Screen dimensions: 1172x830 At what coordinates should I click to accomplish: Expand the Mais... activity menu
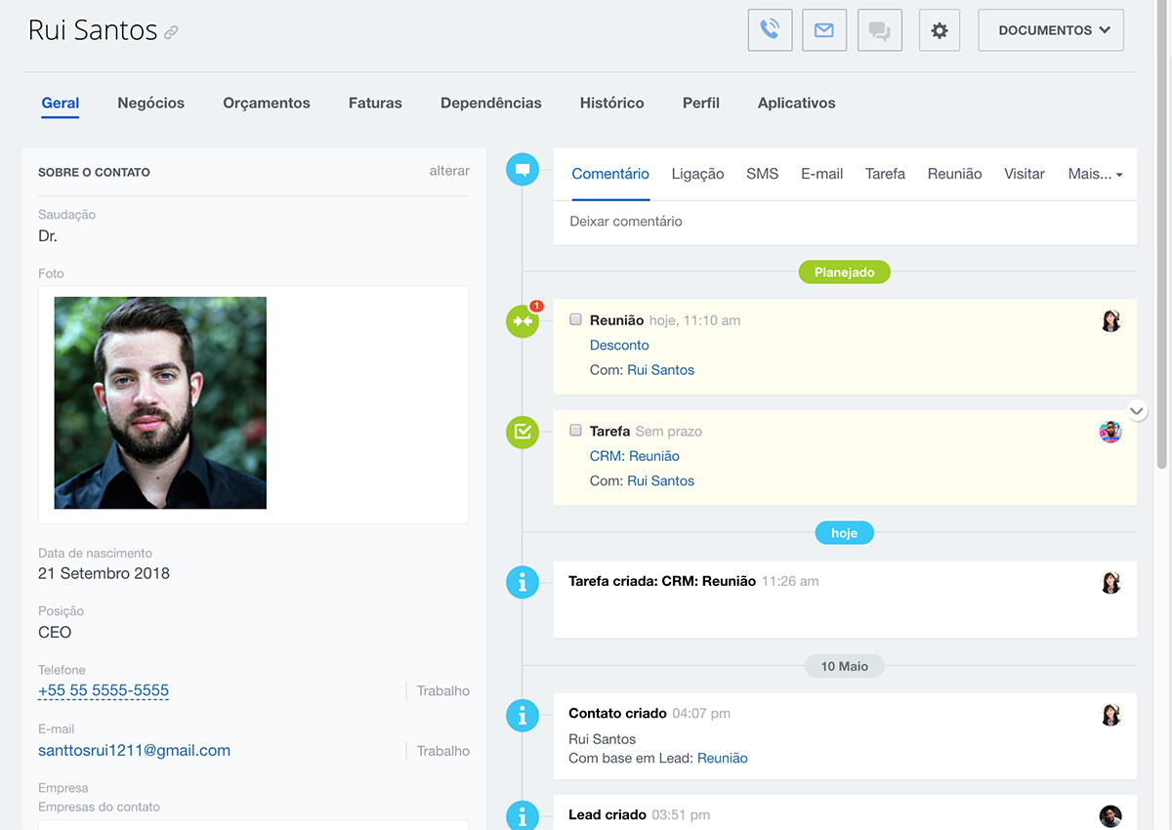click(x=1095, y=174)
